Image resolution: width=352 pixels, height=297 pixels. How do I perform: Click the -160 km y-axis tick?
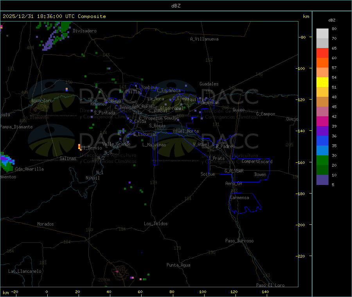(x=301, y=162)
